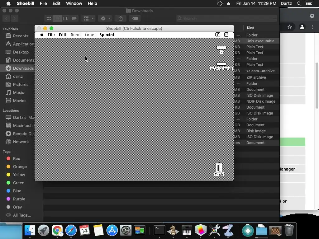
Task: Open the emulated Edit menu in Shoebill window
Action: click(x=63, y=35)
